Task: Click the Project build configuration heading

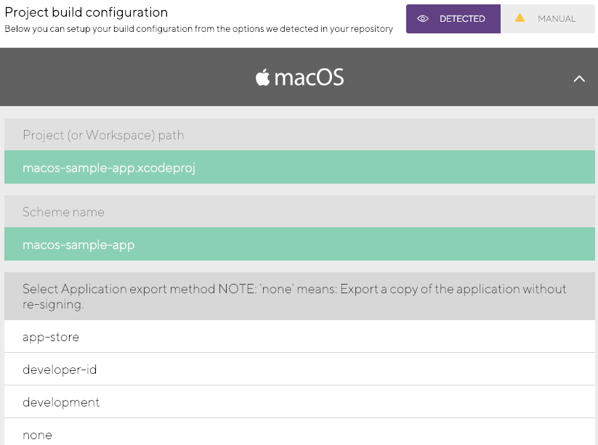Action: point(86,12)
